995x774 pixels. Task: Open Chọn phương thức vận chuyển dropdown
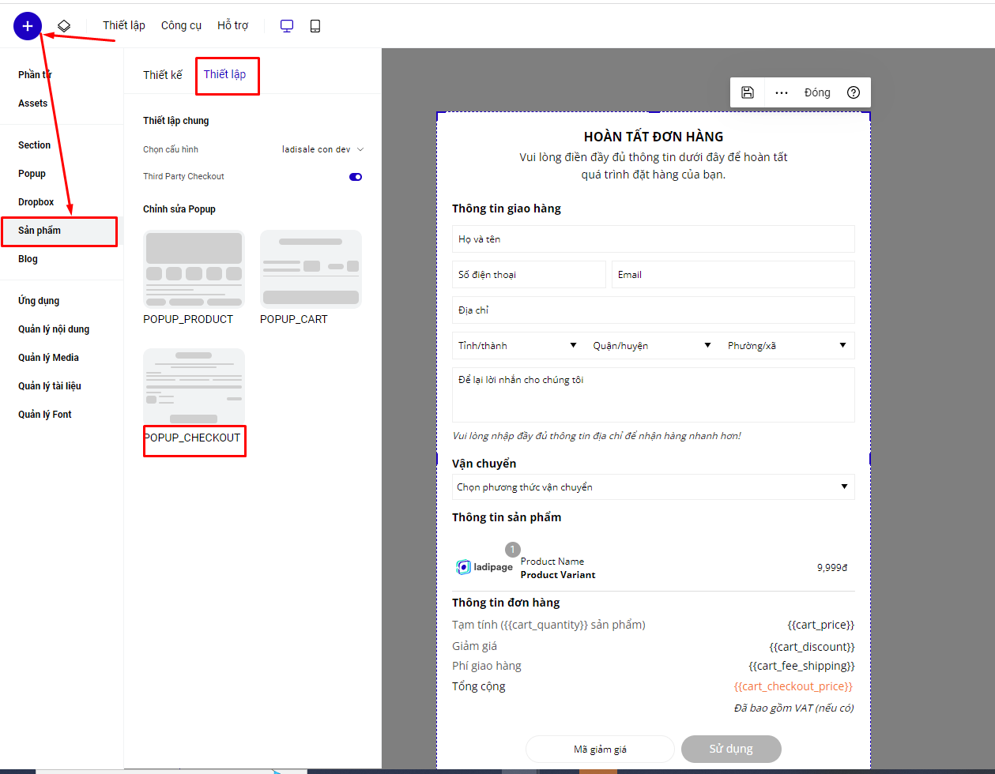pyautogui.click(x=653, y=487)
